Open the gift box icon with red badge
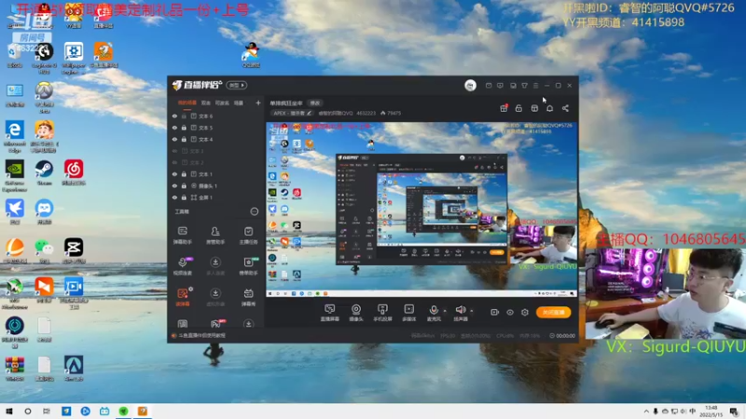746x419 pixels. pyautogui.click(x=504, y=108)
